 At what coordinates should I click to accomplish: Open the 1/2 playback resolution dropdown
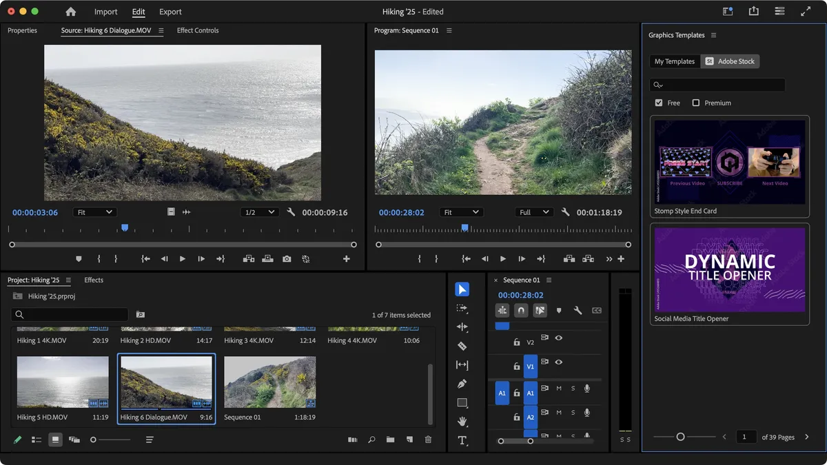259,211
